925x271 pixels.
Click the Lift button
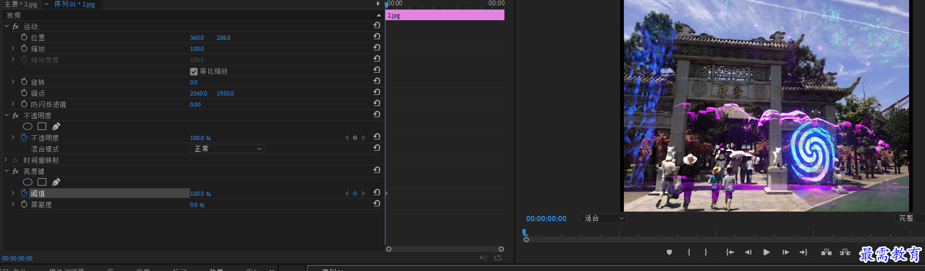click(827, 252)
